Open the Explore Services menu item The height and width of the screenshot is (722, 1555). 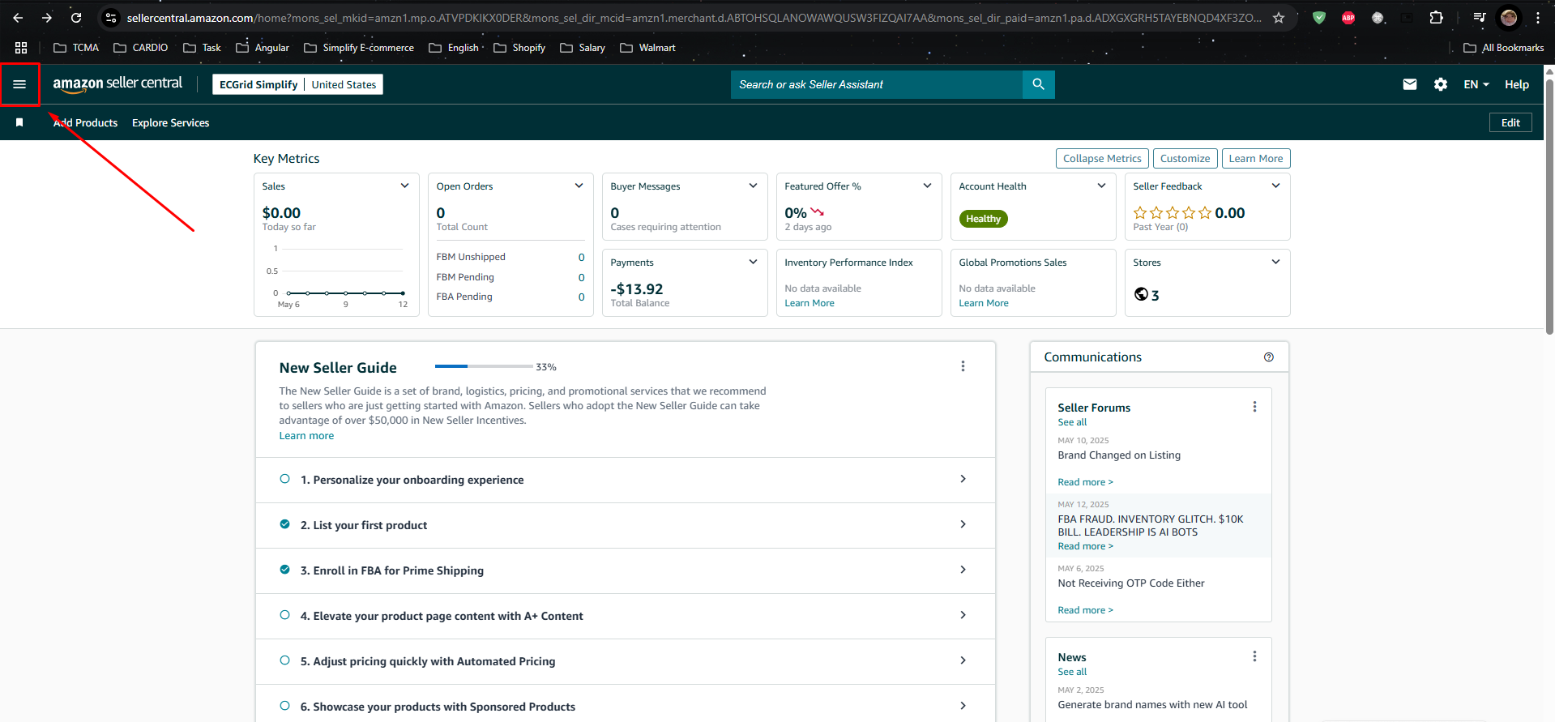(x=170, y=123)
